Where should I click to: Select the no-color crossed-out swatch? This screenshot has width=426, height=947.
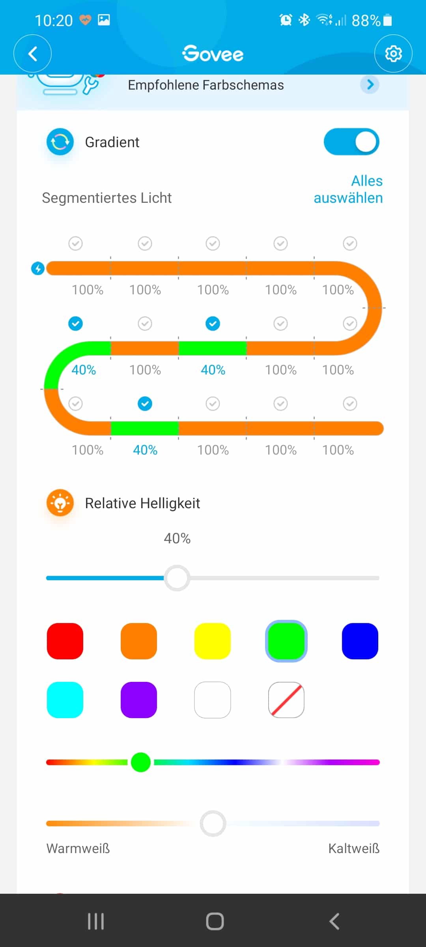click(286, 700)
